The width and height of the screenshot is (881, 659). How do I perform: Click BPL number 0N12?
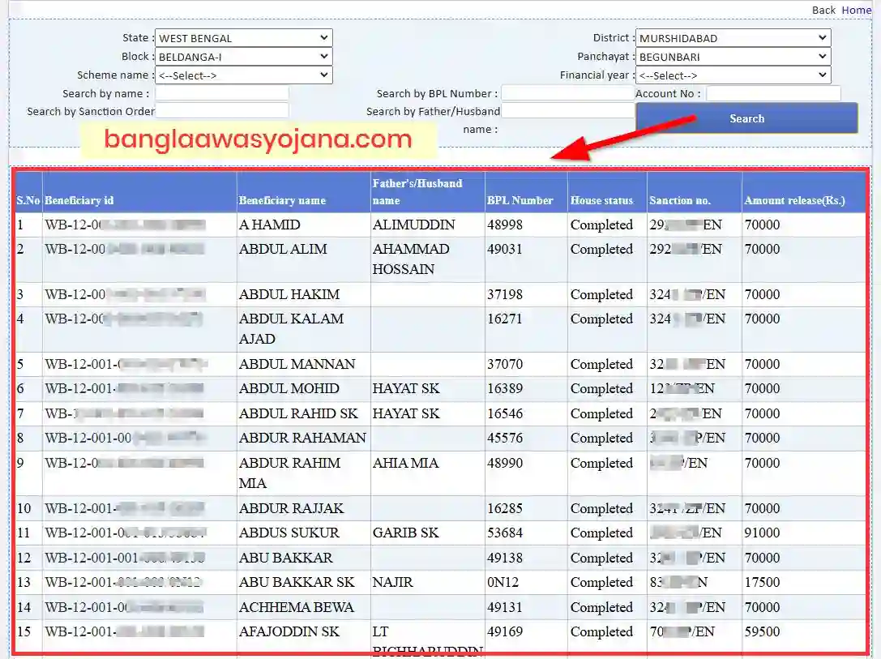(x=503, y=582)
